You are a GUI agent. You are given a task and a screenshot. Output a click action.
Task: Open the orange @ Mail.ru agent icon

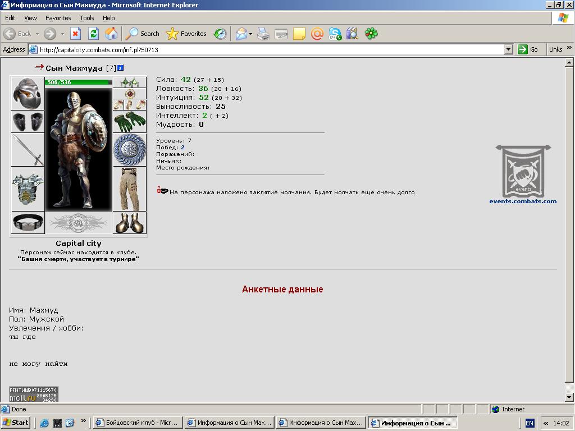(x=317, y=34)
